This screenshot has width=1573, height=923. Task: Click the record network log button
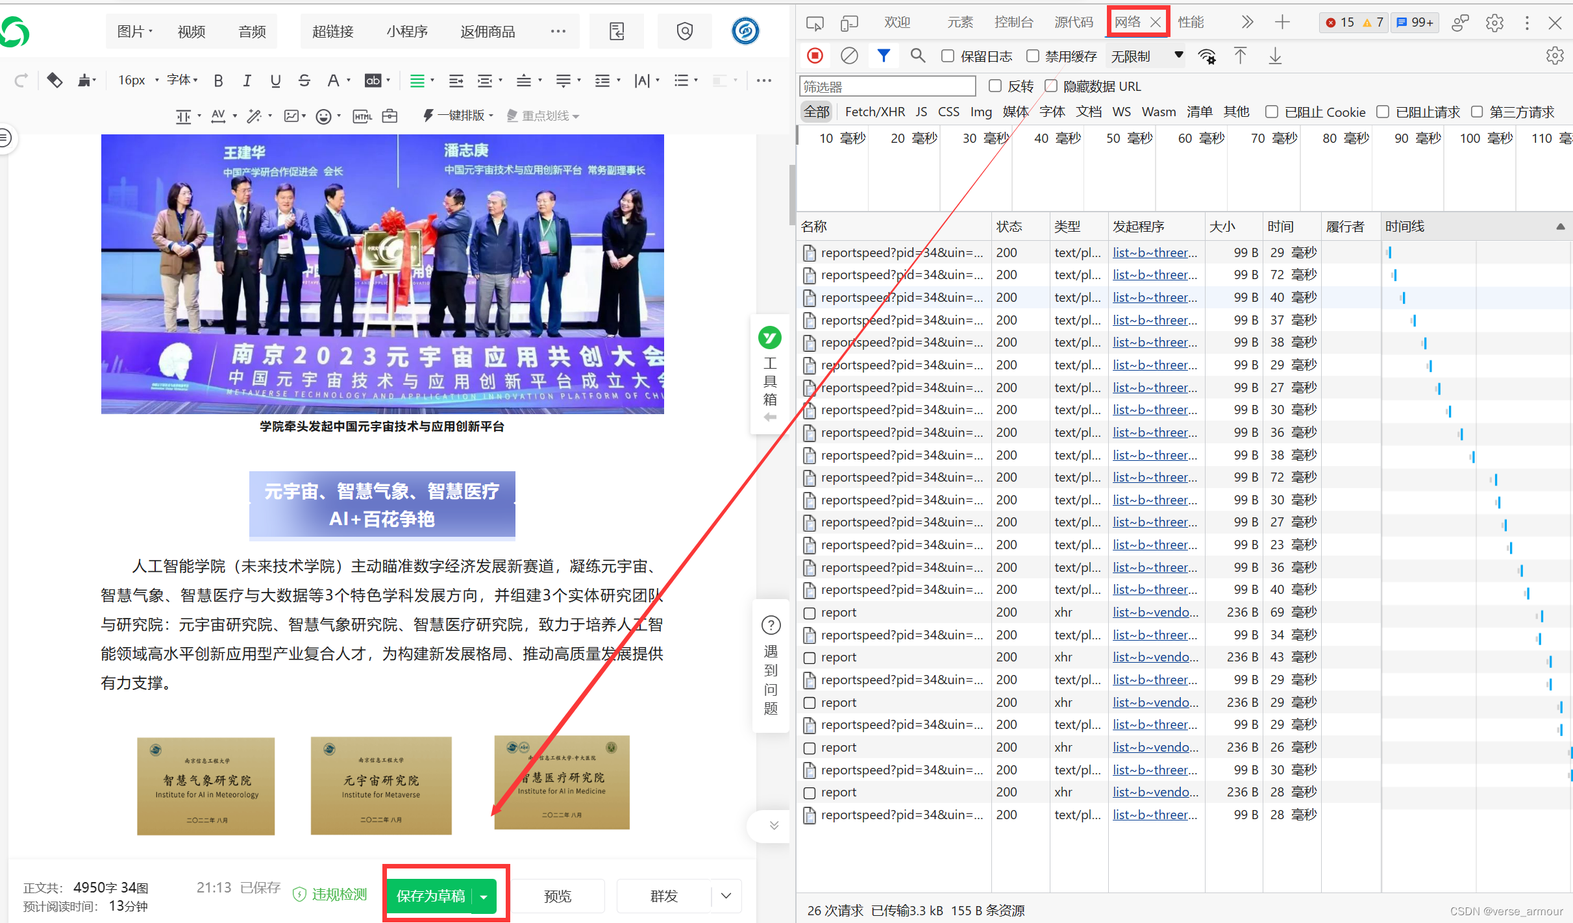(x=815, y=56)
